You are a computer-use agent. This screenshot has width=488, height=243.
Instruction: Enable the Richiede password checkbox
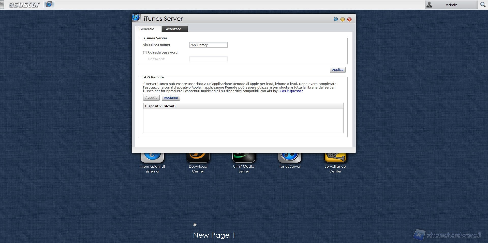point(145,53)
